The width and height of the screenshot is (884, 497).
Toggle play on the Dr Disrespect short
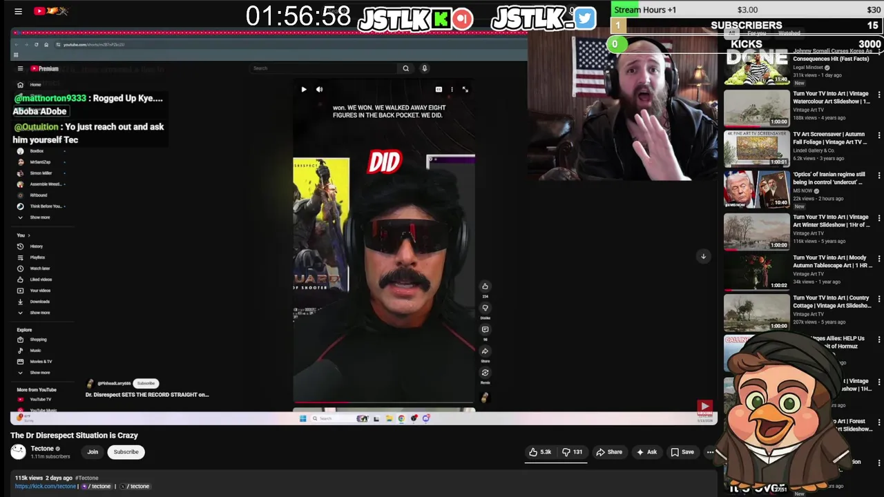[304, 89]
